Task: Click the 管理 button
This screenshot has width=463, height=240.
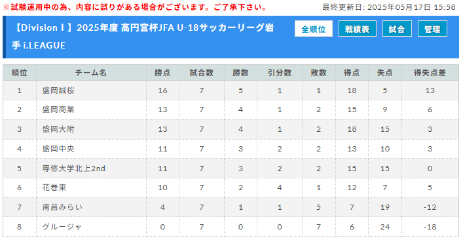Action: 432,29
